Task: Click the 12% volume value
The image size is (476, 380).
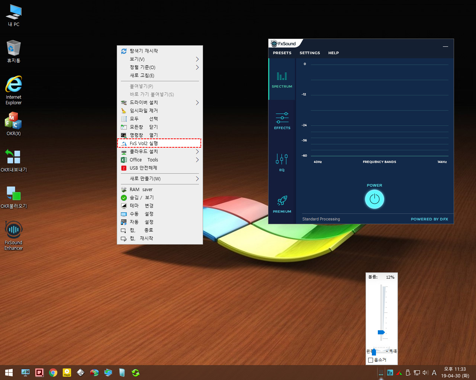Action: pyautogui.click(x=390, y=277)
